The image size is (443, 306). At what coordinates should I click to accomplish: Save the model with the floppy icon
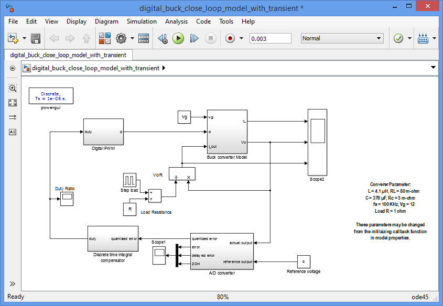36,38
